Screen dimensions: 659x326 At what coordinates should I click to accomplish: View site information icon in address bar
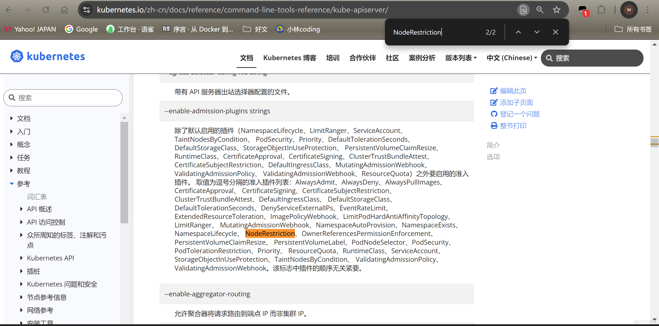(x=87, y=10)
